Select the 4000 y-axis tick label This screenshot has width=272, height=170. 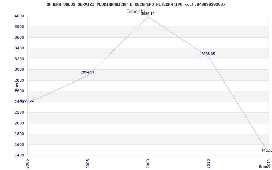pos(19,16)
